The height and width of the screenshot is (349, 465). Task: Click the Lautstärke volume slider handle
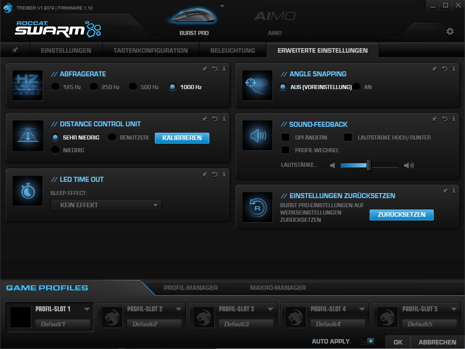pyautogui.click(x=369, y=165)
